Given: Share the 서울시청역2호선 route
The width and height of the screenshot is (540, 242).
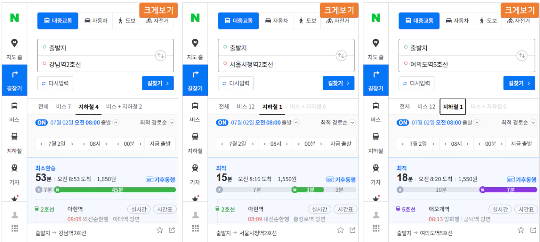Looking at the screenshot, I should click(x=352, y=230).
